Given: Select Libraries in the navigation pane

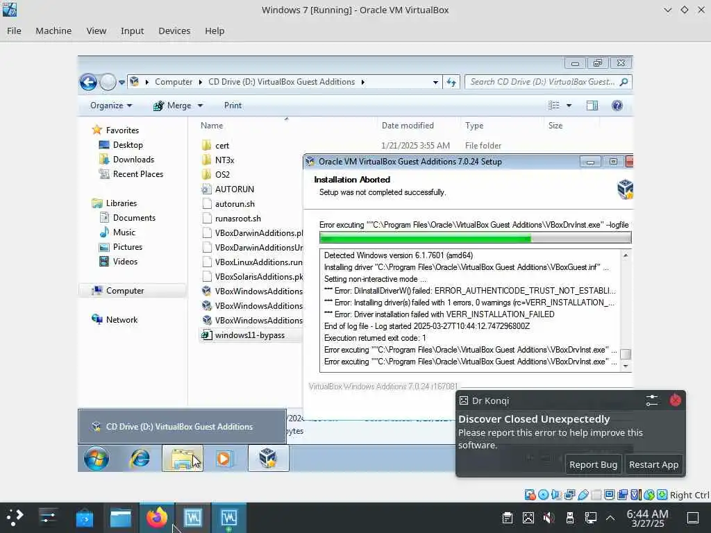Looking at the screenshot, I should click(x=121, y=203).
